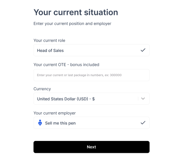Click the Next button
The height and width of the screenshot is (165, 188).
pos(91,147)
